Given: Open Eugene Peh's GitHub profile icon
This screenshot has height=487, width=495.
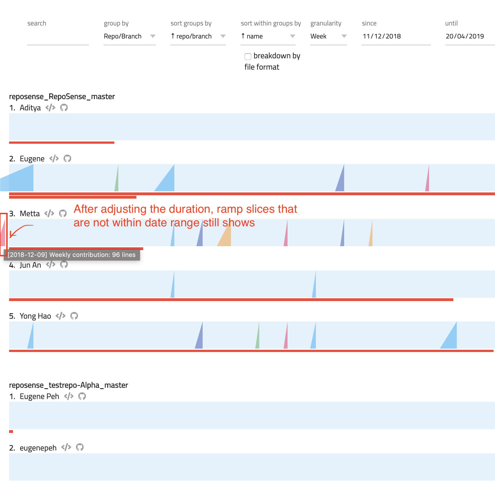Looking at the screenshot, I should pyautogui.click(x=82, y=396).
